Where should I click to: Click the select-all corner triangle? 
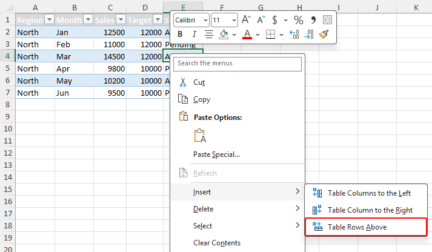tap(9, 7)
